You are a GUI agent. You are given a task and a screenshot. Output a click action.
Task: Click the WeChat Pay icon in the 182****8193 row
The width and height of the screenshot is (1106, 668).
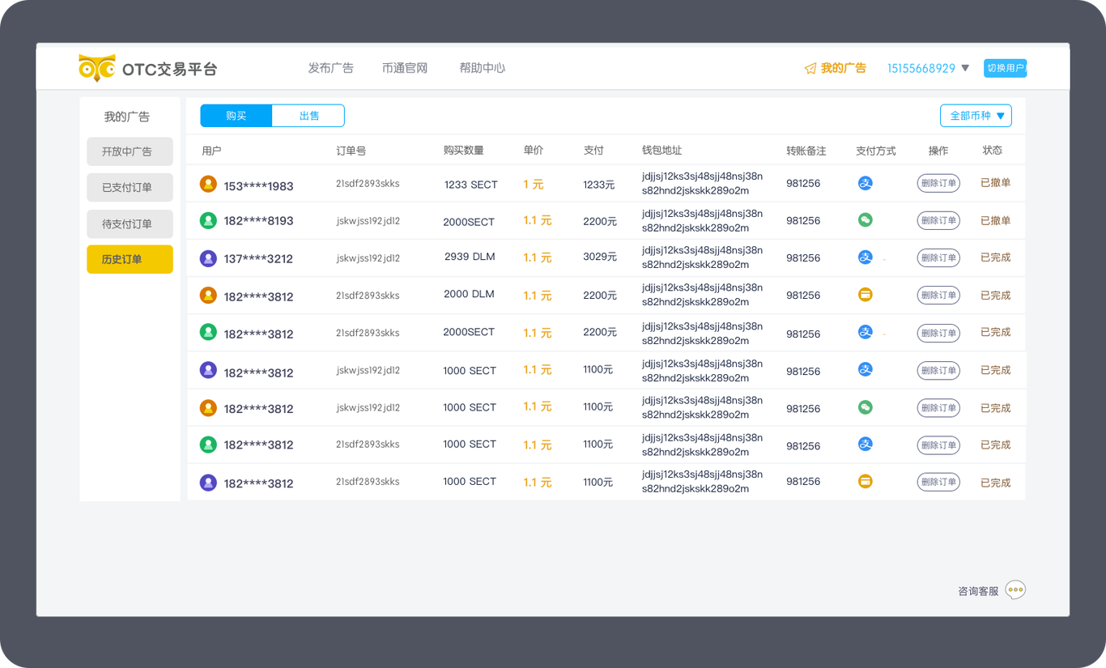click(866, 220)
